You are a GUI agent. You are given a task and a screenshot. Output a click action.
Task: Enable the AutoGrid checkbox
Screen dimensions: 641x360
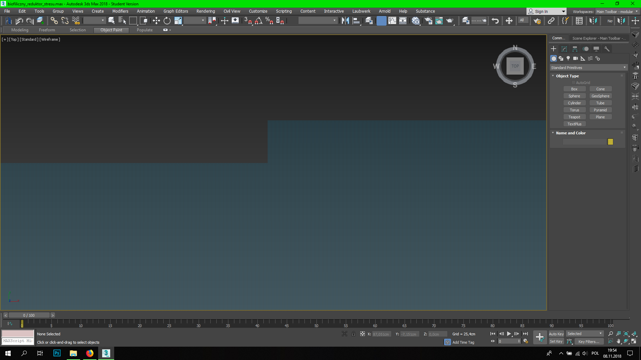[x=574, y=82]
